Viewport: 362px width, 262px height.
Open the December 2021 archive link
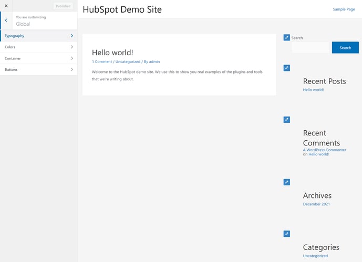click(x=316, y=204)
